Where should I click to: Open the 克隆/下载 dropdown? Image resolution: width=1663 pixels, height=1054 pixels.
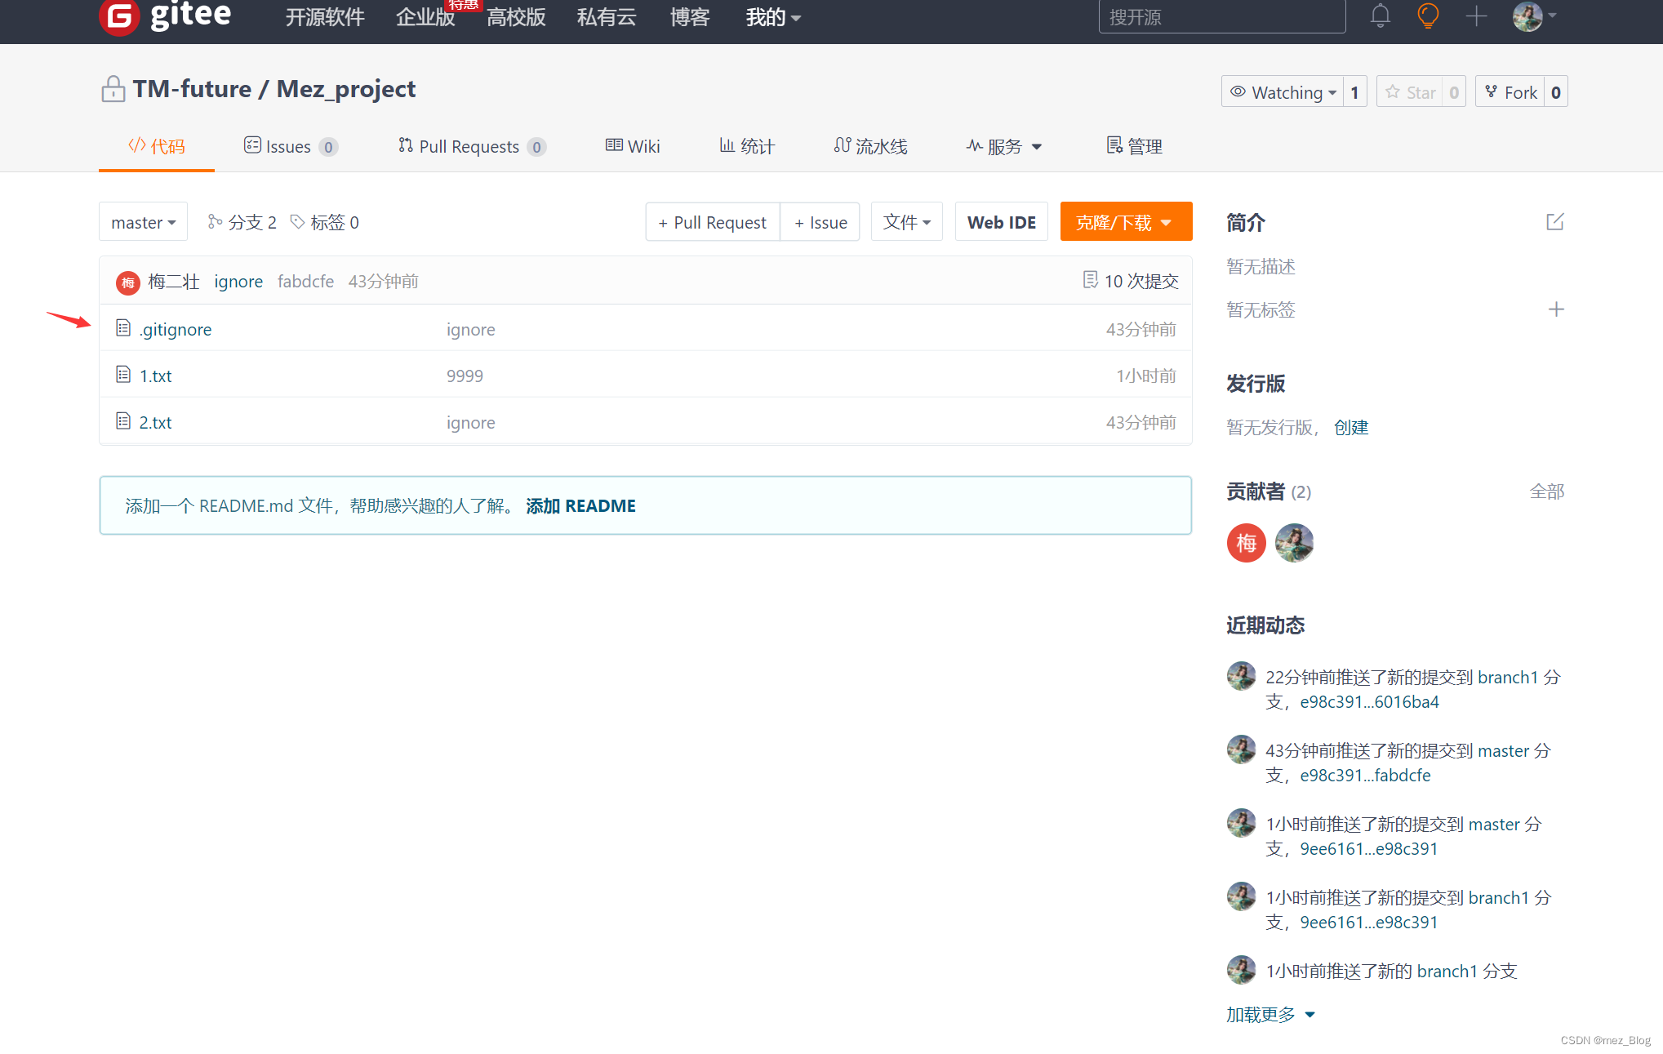click(x=1125, y=222)
